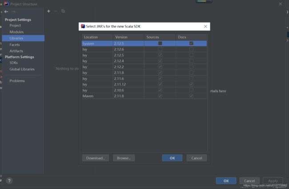Select the Ivy row with version 2.10.6
Image resolution: width=289 pixels, height=189 pixels.
pyautogui.click(x=144, y=90)
